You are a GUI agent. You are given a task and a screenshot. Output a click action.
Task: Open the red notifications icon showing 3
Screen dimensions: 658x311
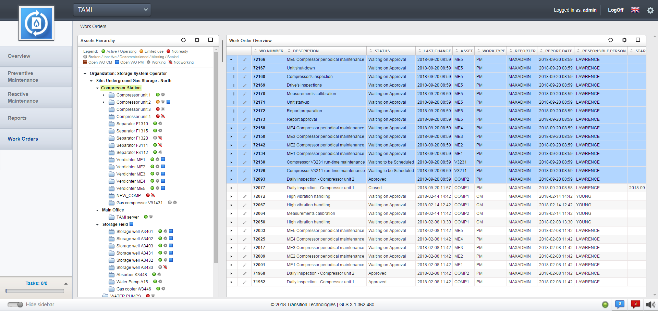pyautogui.click(x=635, y=304)
